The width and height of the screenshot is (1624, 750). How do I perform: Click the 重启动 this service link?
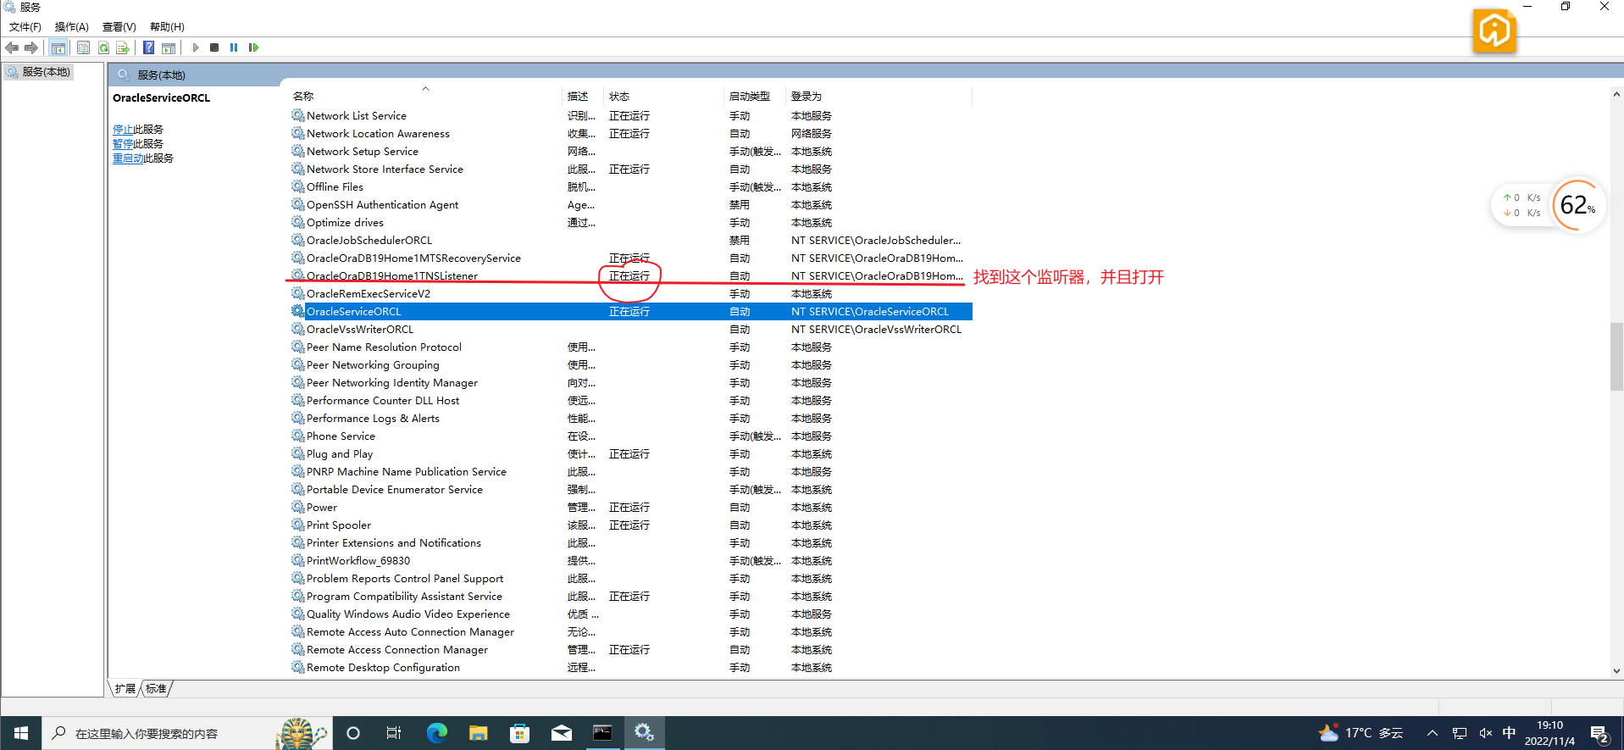(x=128, y=158)
